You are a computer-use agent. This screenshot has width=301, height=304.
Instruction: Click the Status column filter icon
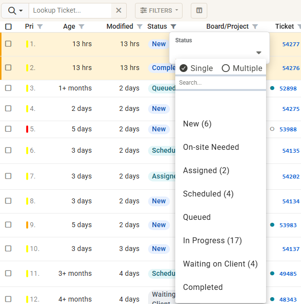(173, 26)
